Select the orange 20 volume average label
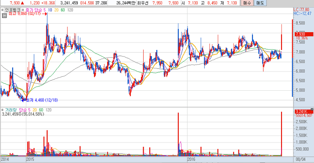 (x=35, y=110)
